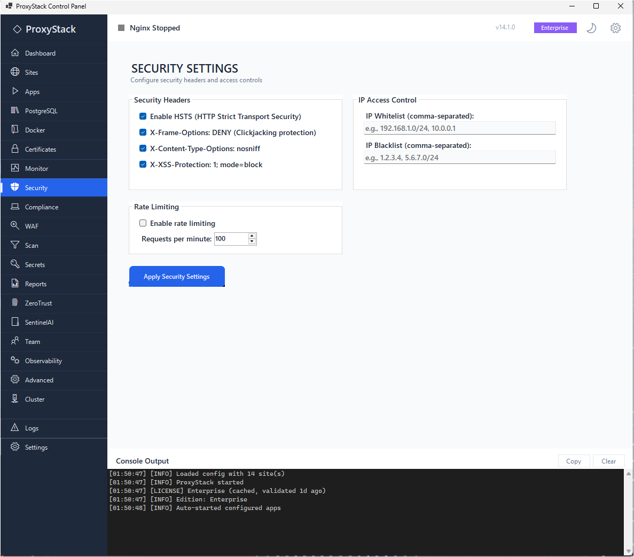Select the Scan tool in the sidebar
The width and height of the screenshot is (634, 557).
click(33, 245)
